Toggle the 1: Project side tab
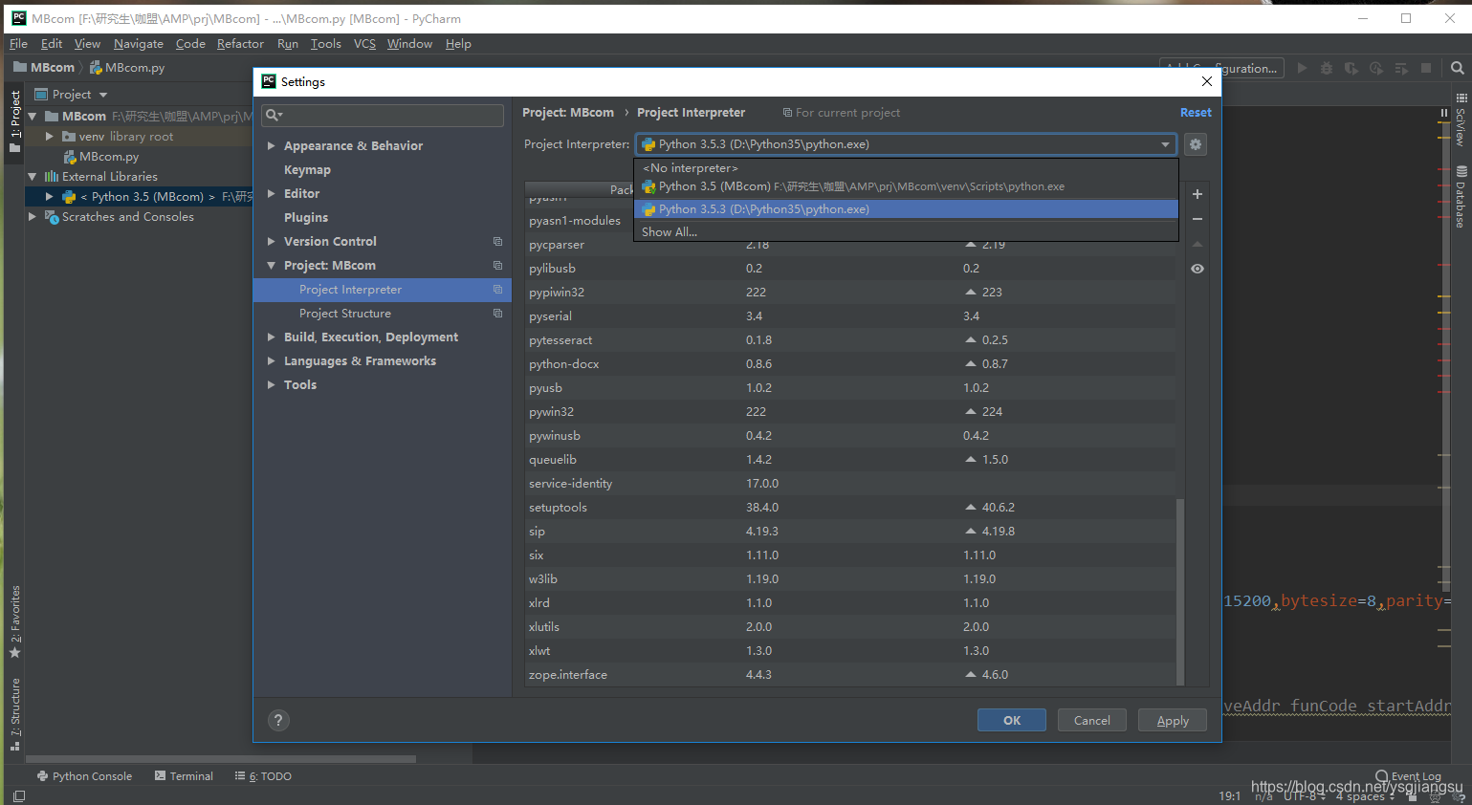 14,120
